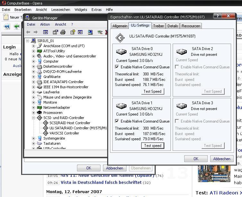Click OK in the ULi properties dialog

[196, 159]
